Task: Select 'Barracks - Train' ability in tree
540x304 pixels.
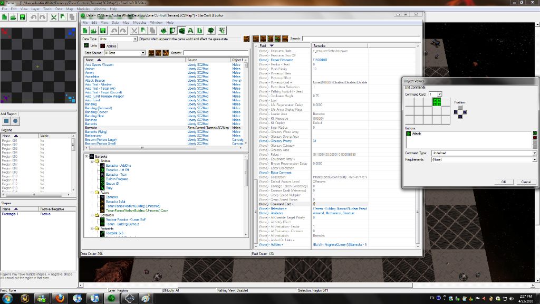Action: pyautogui.click(x=117, y=174)
